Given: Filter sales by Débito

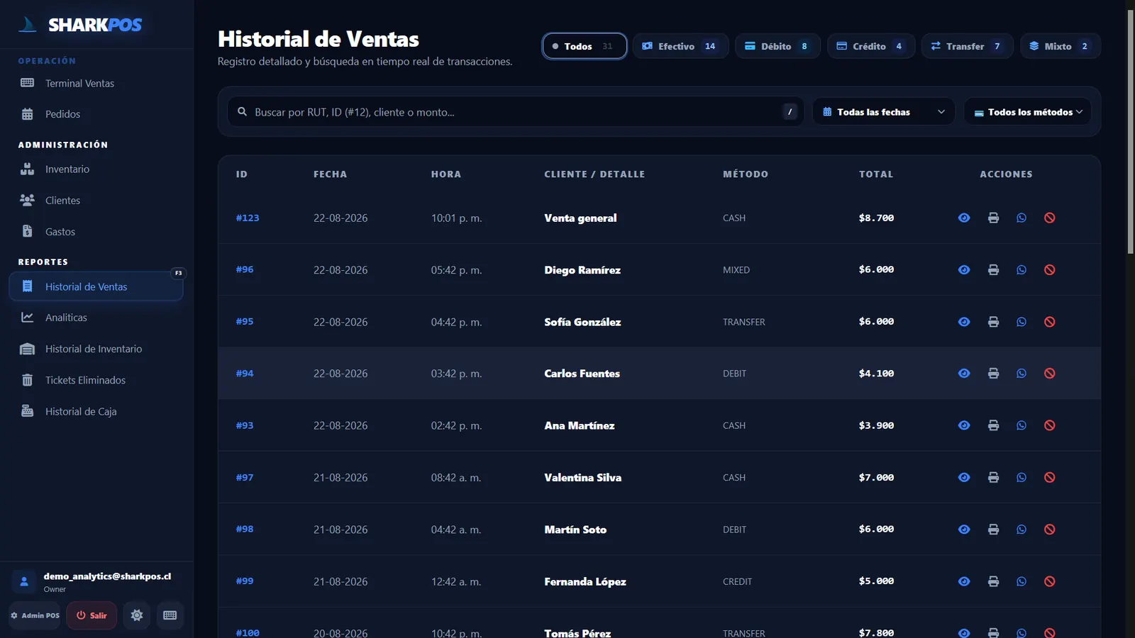Looking at the screenshot, I should click(777, 46).
